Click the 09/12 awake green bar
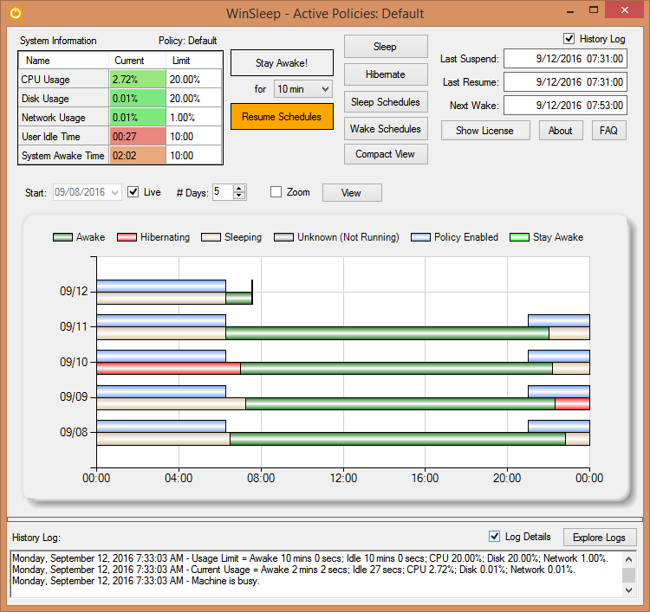Screen dimensions: 650x612 [239, 298]
